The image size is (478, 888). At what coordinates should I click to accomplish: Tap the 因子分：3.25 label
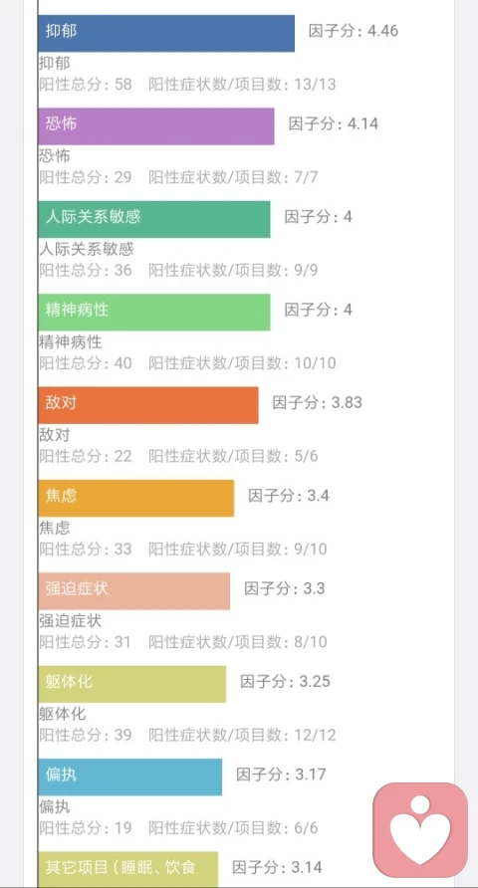(285, 681)
